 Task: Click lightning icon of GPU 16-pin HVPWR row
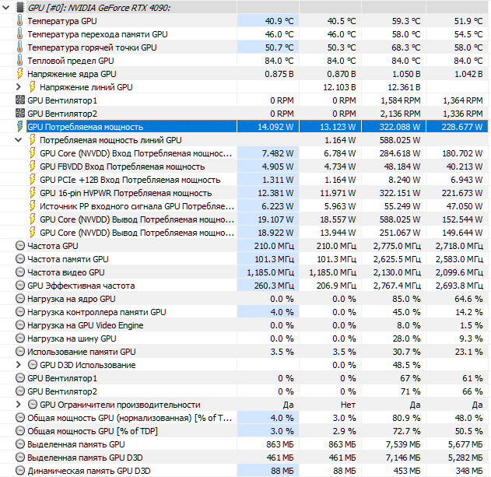[x=32, y=193]
